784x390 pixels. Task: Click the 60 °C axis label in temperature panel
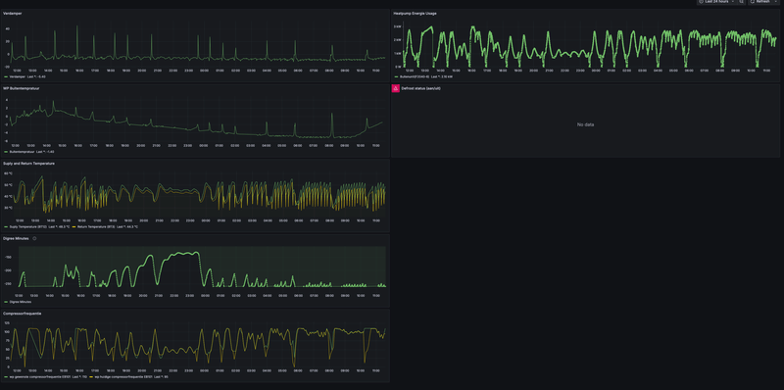(8, 173)
